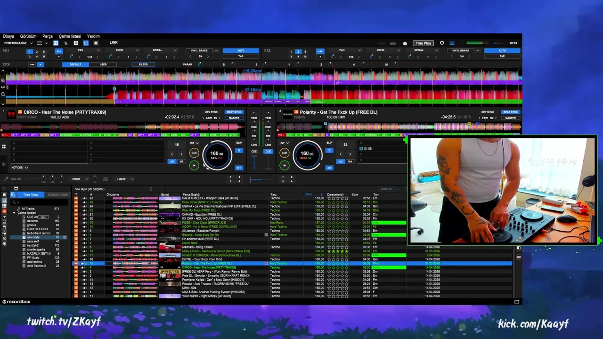
Task: Toggle deck 2 quantize Q button
Action: click(329, 151)
